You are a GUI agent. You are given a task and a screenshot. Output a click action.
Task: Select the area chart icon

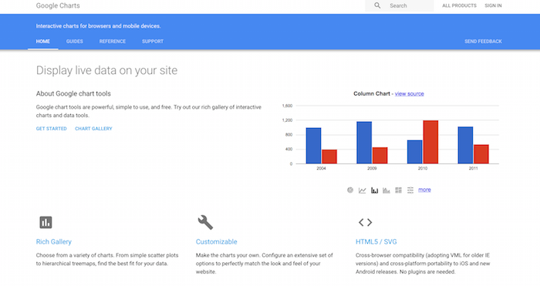(x=386, y=190)
